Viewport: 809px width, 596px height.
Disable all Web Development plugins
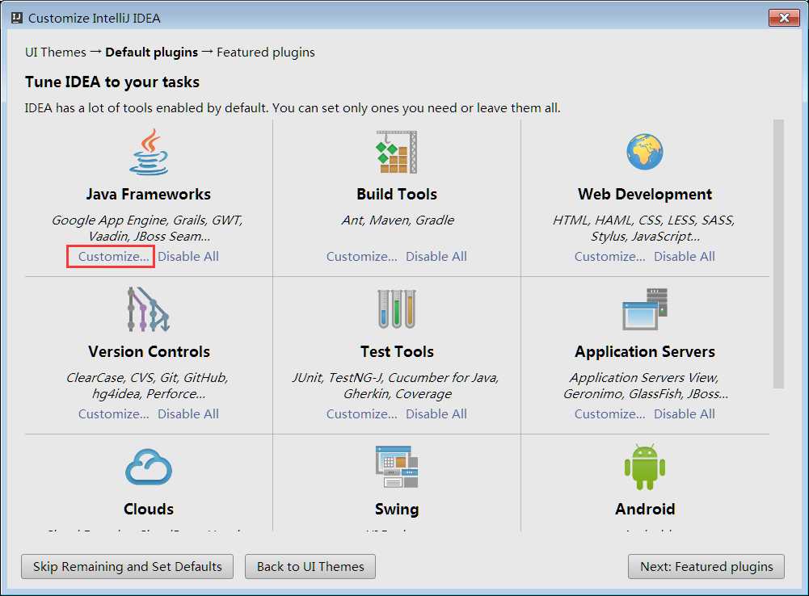(685, 256)
